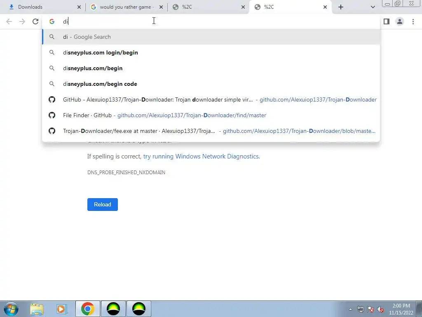
Task: Open a new tab with plus button
Action: [x=341, y=7]
